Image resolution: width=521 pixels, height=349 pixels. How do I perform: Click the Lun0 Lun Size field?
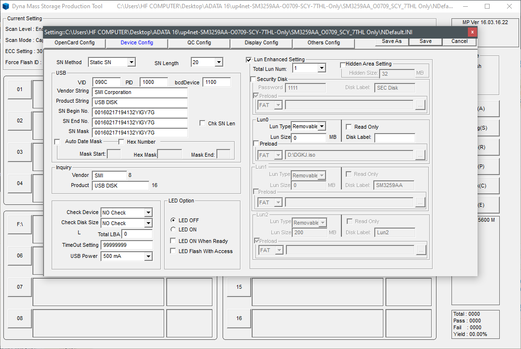point(309,138)
